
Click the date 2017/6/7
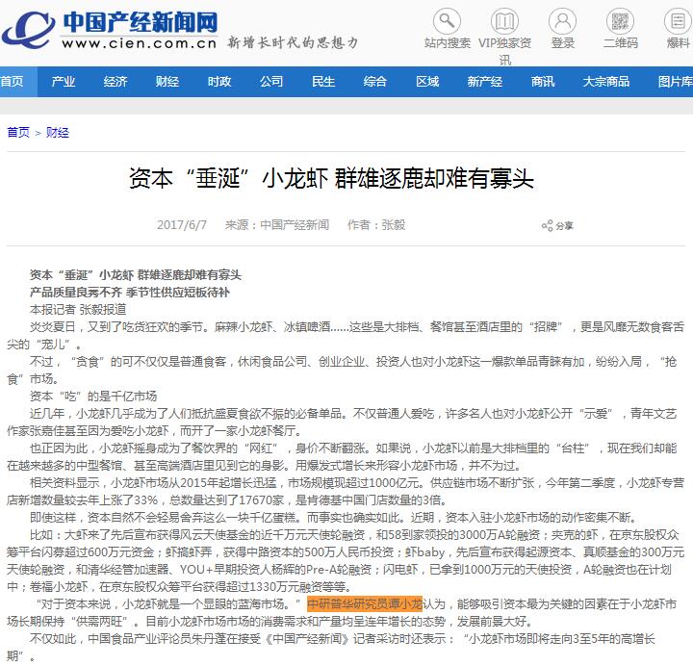pos(182,225)
